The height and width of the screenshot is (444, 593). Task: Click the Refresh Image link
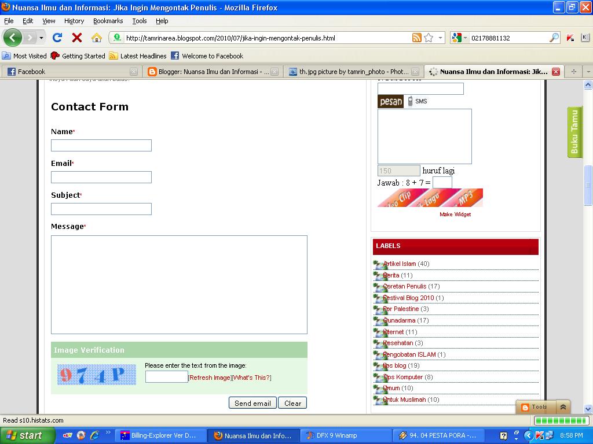point(210,378)
